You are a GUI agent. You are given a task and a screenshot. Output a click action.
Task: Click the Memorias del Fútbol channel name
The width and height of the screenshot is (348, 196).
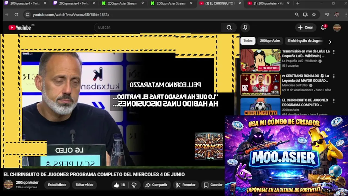click(x=295, y=85)
